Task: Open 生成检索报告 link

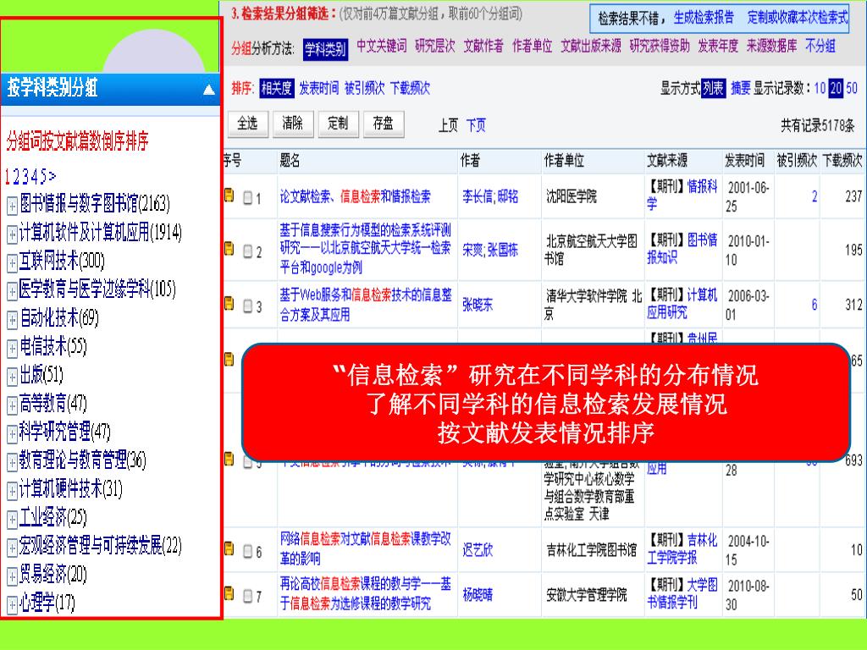Action: click(x=704, y=18)
